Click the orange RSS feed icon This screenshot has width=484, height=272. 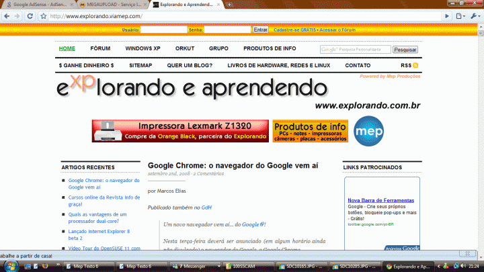pos(415,65)
